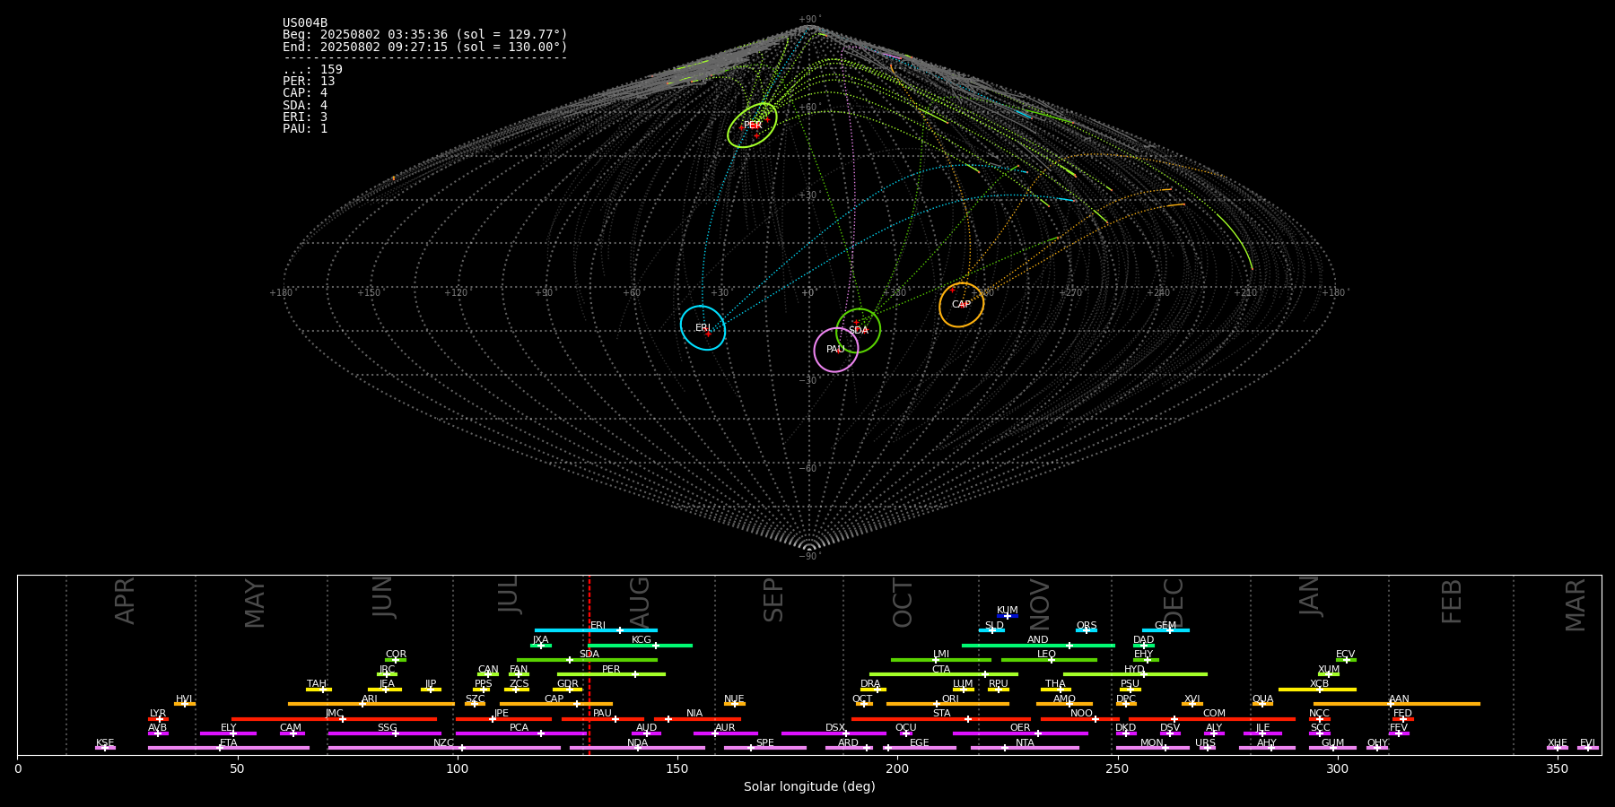
Task: Click the 'SDA: 4' count in legend
Action: 305,105
